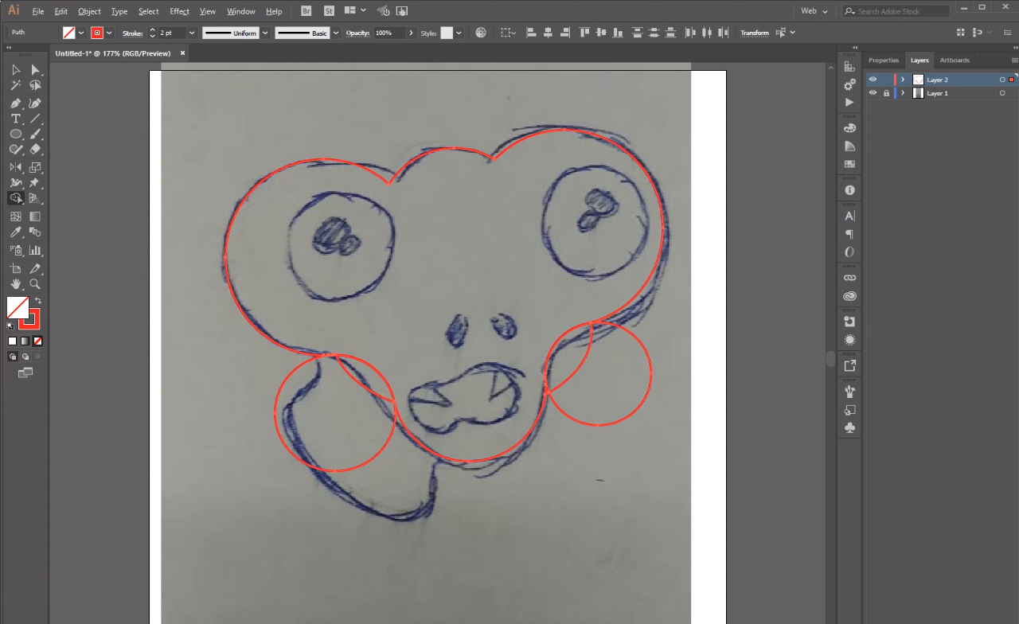Enable Draw Behind mode
Viewport: 1019px width, 624px height.
click(25, 357)
